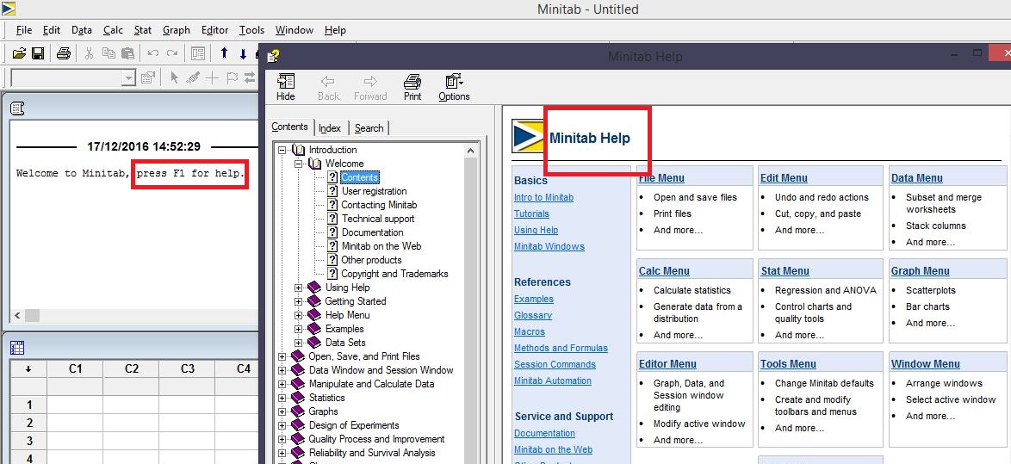This screenshot has height=464, width=1011.
Task: Click the Cut scissors icon
Action: (90, 53)
